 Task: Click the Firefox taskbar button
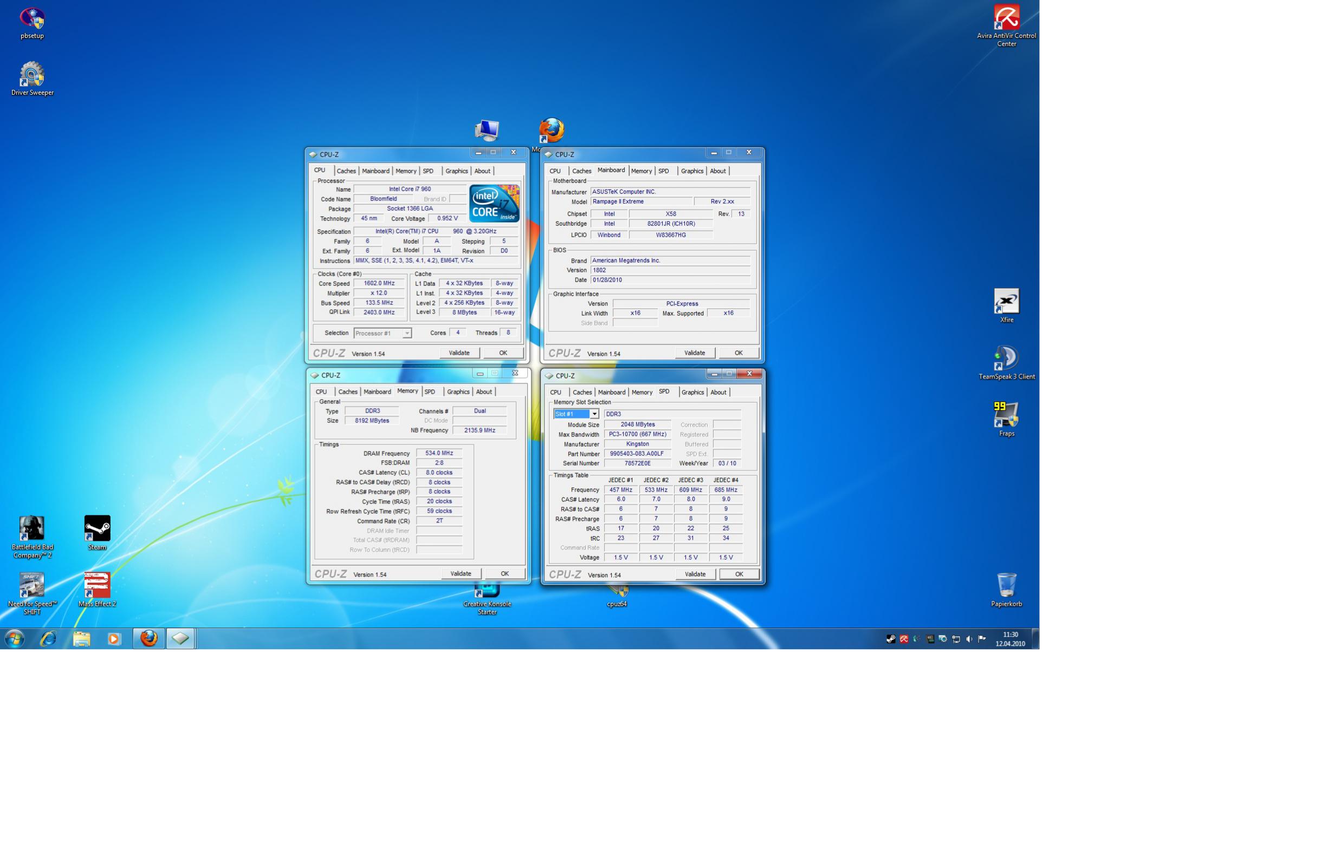(148, 638)
